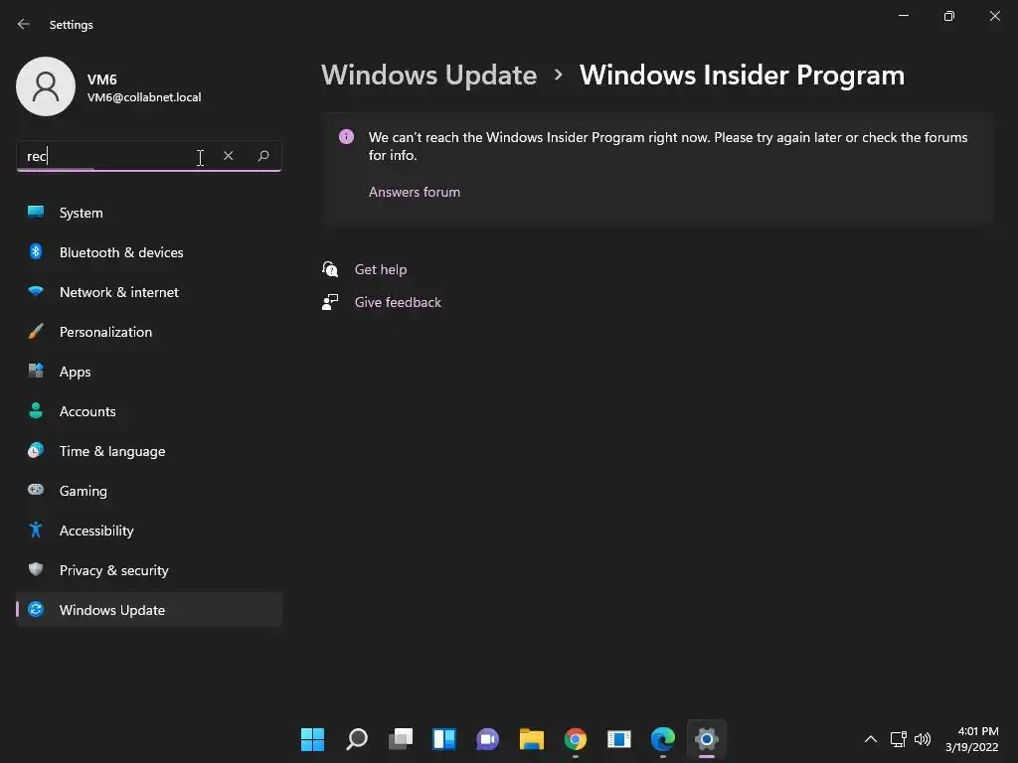Screen dimensions: 1018x763
Task: Click the Get help link
Action: click(381, 269)
